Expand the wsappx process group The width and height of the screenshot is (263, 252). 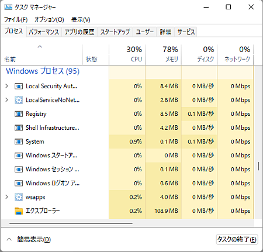[7, 197]
